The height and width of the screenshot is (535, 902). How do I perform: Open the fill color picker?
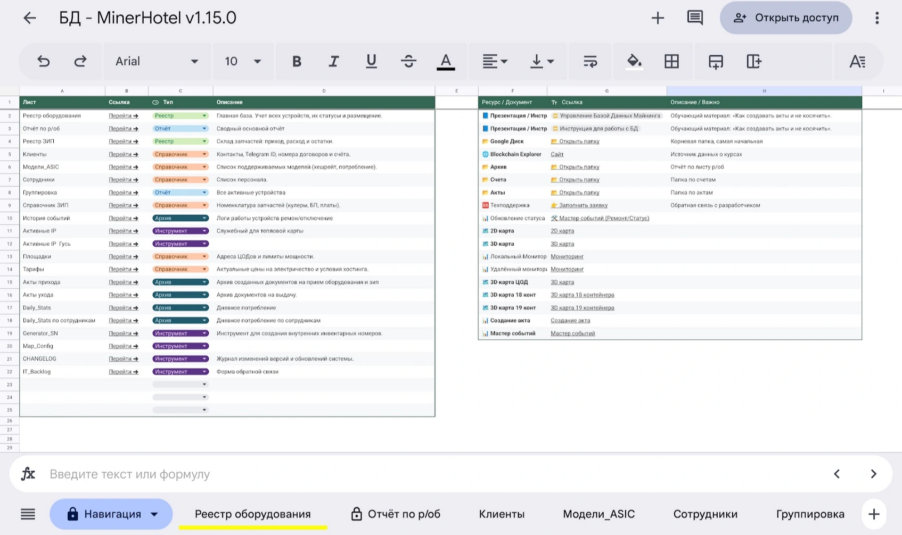pyautogui.click(x=634, y=62)
